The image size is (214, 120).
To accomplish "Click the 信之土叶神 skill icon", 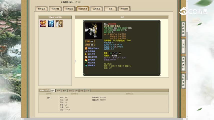I will coord(86,57).
